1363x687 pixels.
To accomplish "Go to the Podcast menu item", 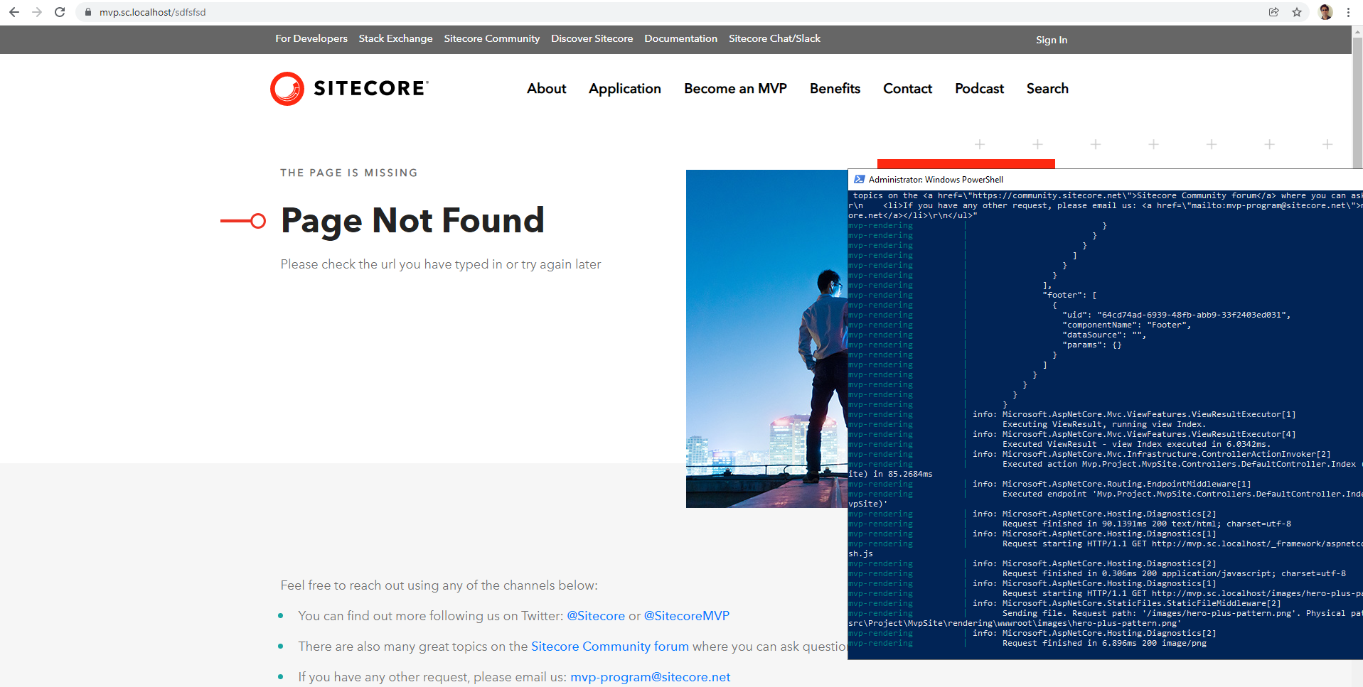I will coord(979,88).
